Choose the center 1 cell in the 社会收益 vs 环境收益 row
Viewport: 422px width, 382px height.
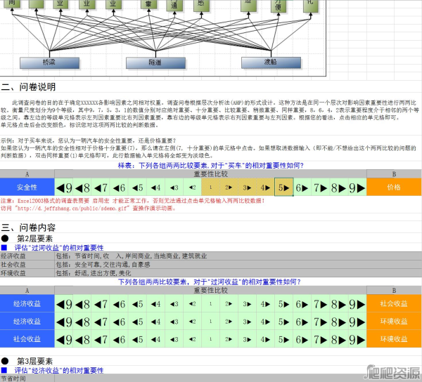coord(210,338)
